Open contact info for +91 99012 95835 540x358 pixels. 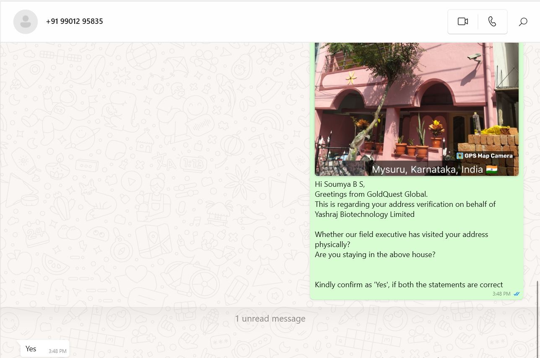pyautogui.click(x=74, y=21)
